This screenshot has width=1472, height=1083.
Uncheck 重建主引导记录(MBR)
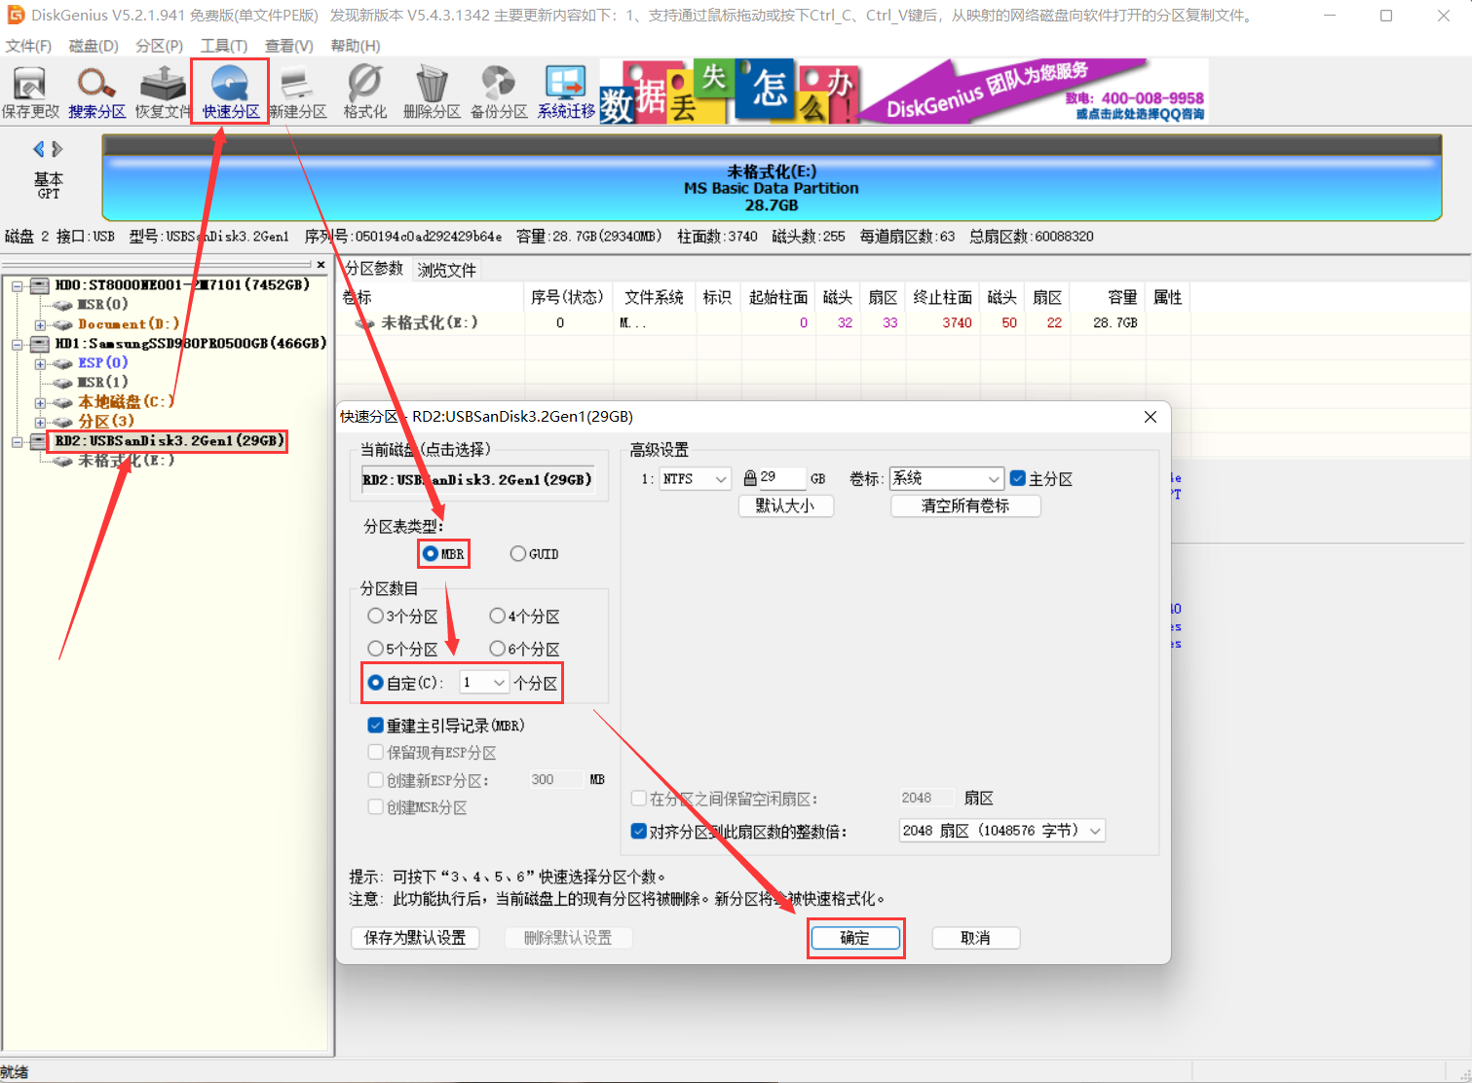click(x=375, y=725)
